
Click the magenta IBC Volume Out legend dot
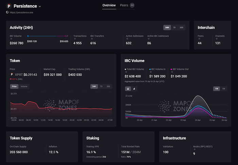click(x=172, y=69)
